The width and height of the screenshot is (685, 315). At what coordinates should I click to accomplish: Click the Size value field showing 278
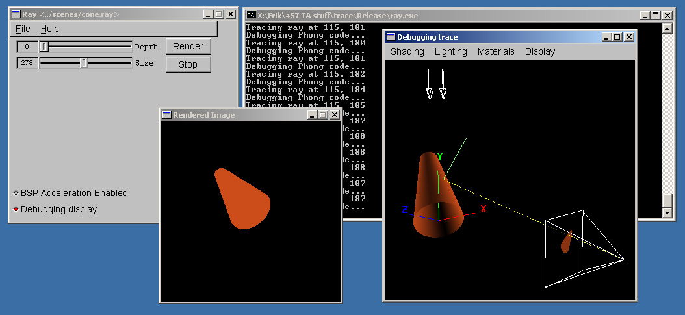27,63
